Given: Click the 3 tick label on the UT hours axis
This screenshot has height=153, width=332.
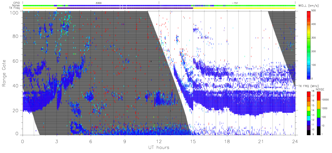Looking at the screenshot, I should [x=57, y=141].
